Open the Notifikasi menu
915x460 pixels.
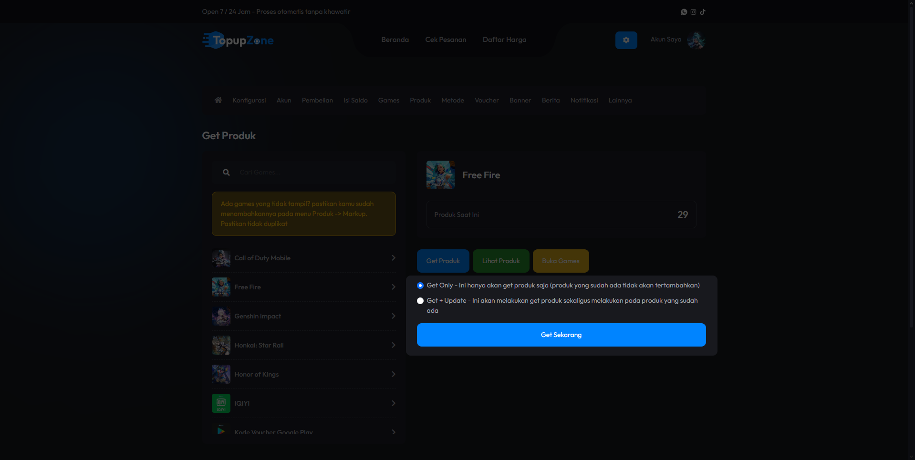coord(584,100)
